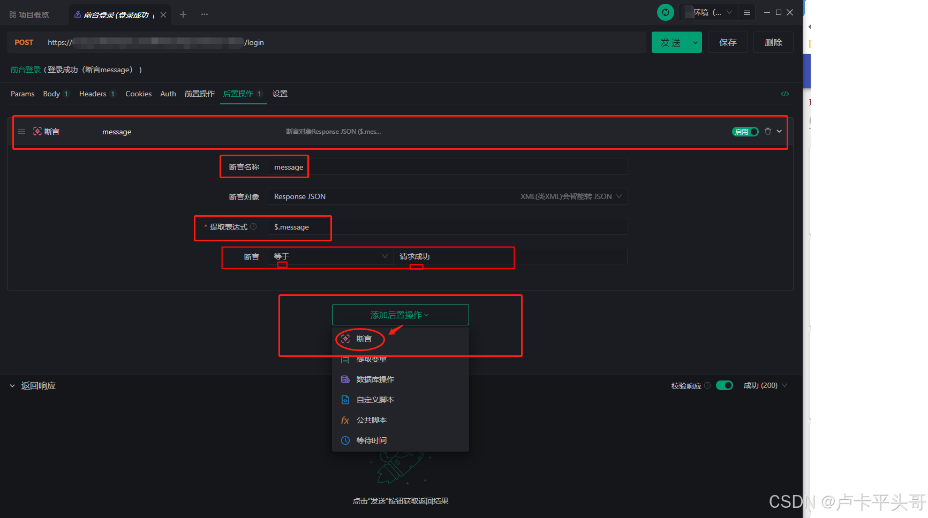Toggle the 校验响应 switch
The image size is (928, 518).
coord(725,385)
